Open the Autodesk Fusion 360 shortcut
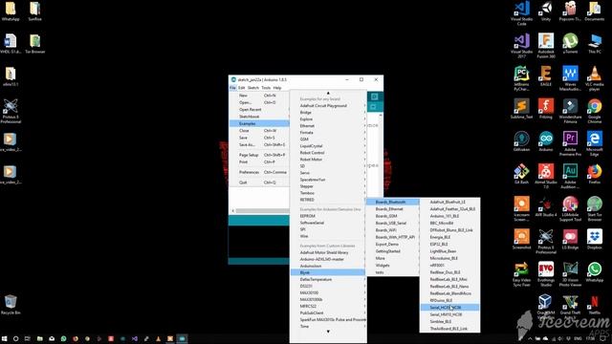 coord(546,46)
